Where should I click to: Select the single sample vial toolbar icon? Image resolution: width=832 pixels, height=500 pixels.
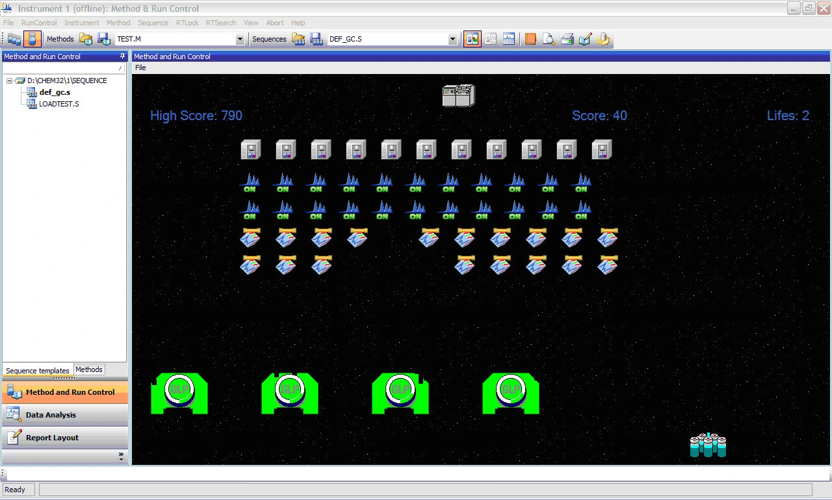click(x=32, y=39)
